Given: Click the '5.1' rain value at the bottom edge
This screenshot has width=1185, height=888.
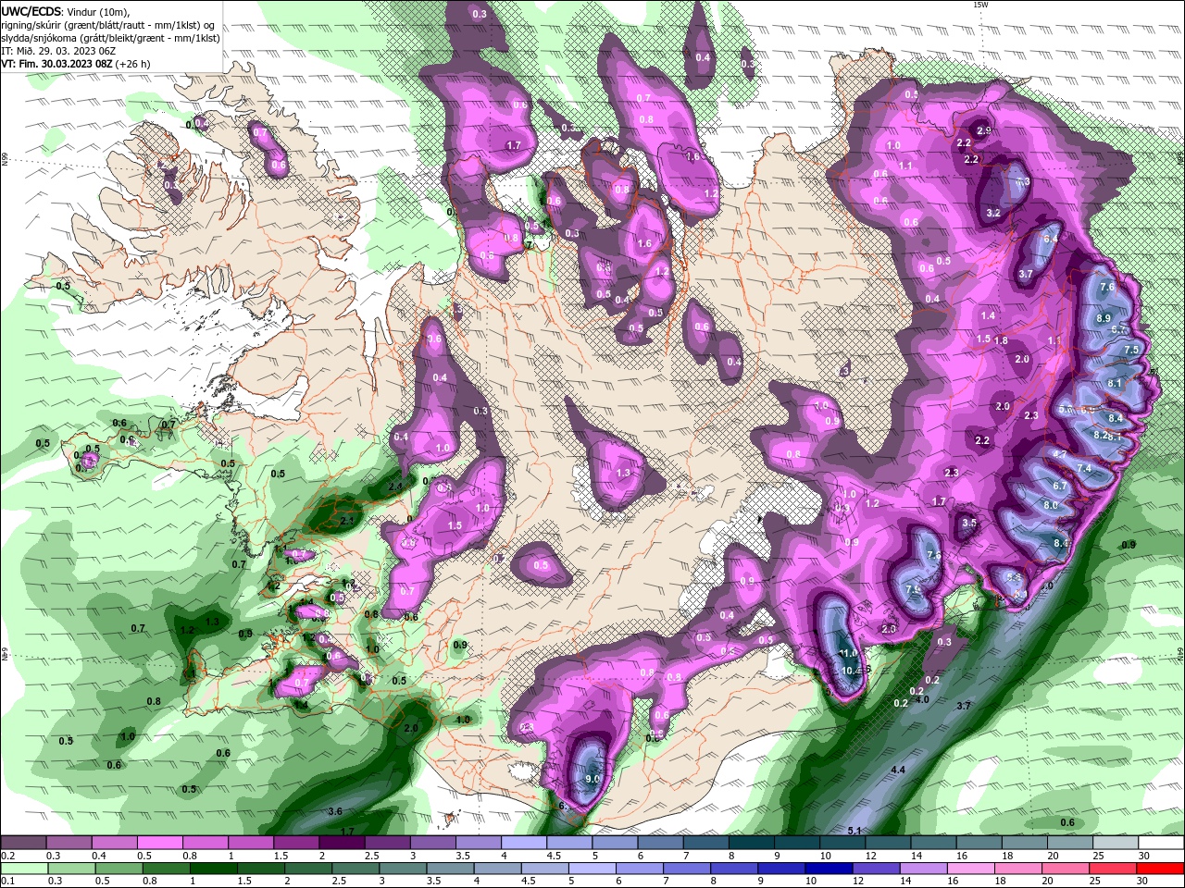Looking at the screenshot, I should click(x=854, y=831).
